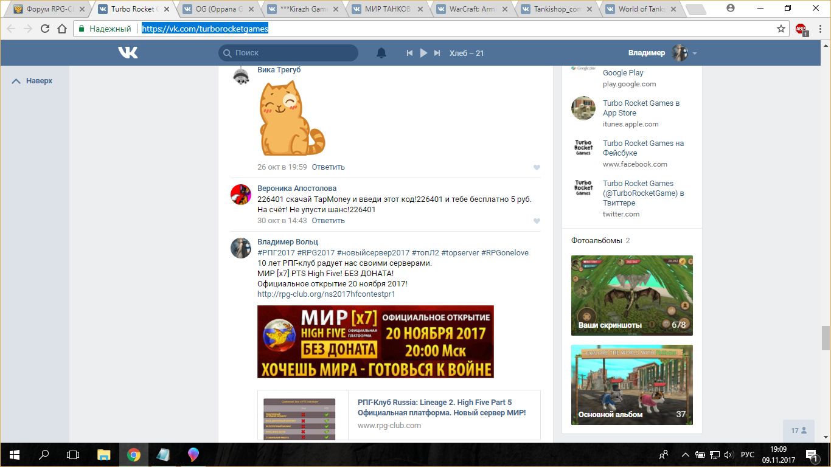831x467 pixels.
Task: Expand the Владимер profile dropdown menu
Action: [x=694, y=54]
